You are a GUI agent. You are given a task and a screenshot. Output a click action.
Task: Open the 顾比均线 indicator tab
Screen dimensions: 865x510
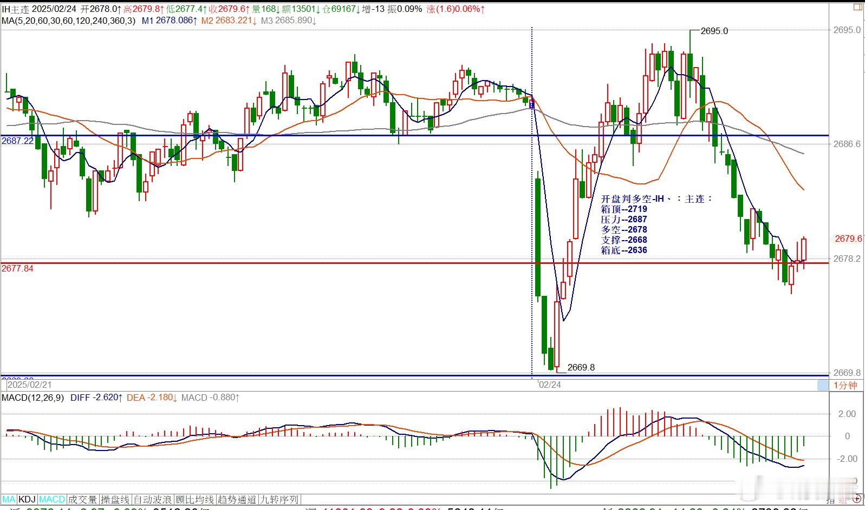point(194,500)
